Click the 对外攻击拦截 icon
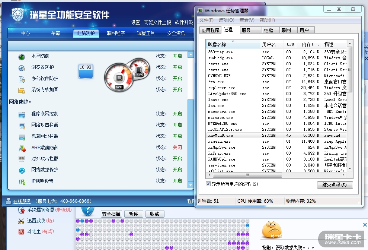Image resolution: width=368 pixels, height=250 pixels. pos(22,159)
